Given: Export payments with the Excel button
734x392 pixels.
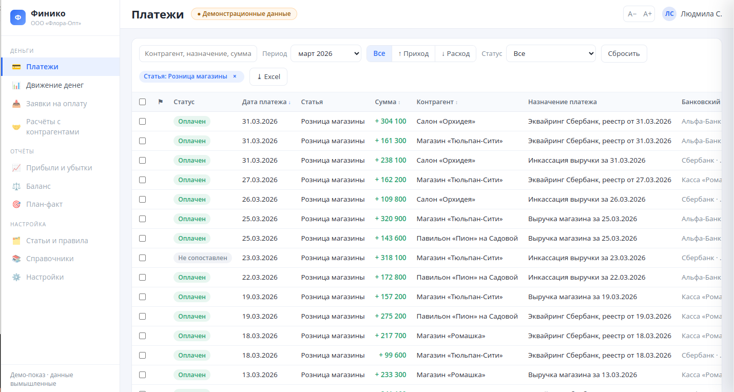Looking at the screenshot, I should (x=268, y=76).
